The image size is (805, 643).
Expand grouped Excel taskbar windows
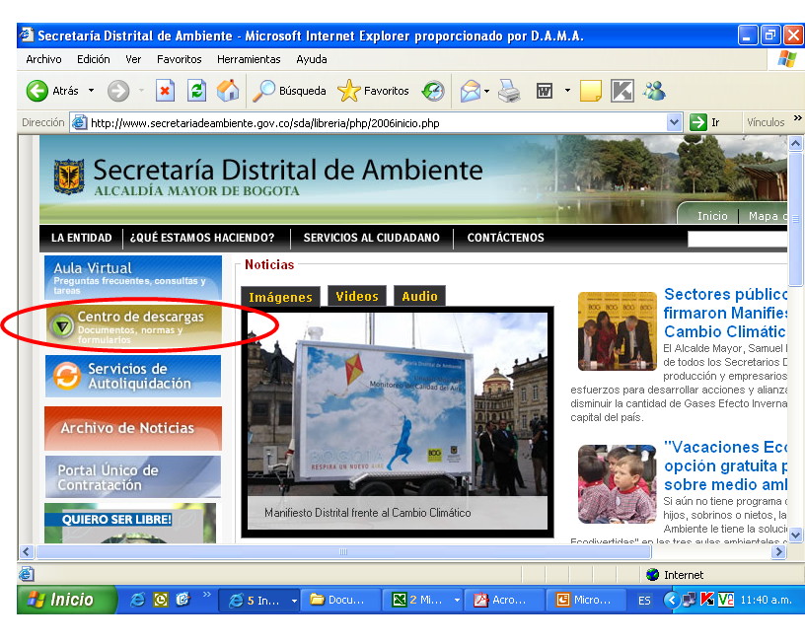[x=457, y=600]
